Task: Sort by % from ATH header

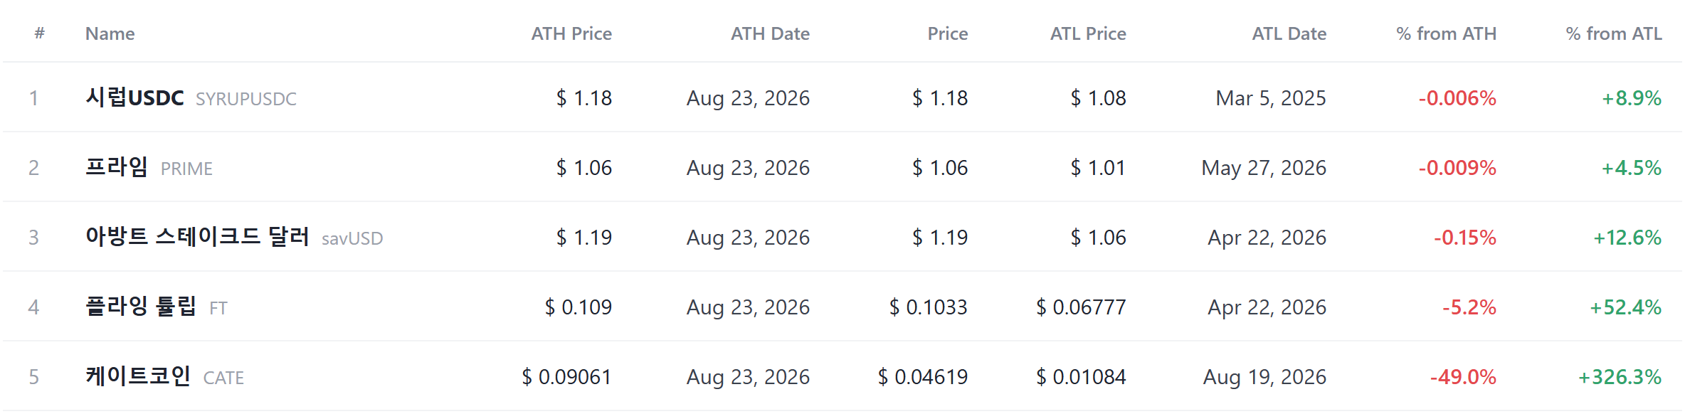Action: pyautogui.click(x=1446, y=33)
